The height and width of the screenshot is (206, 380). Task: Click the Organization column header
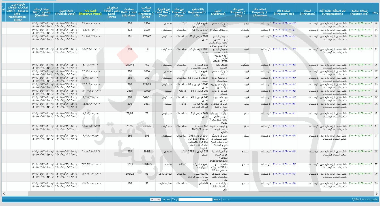click(332, 12)
